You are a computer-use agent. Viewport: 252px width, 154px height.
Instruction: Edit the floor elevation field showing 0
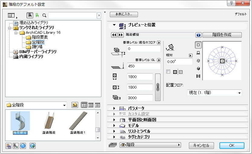144,49
